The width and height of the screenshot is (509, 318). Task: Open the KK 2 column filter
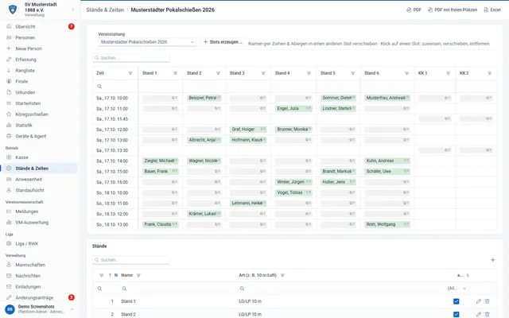[490, 73]
